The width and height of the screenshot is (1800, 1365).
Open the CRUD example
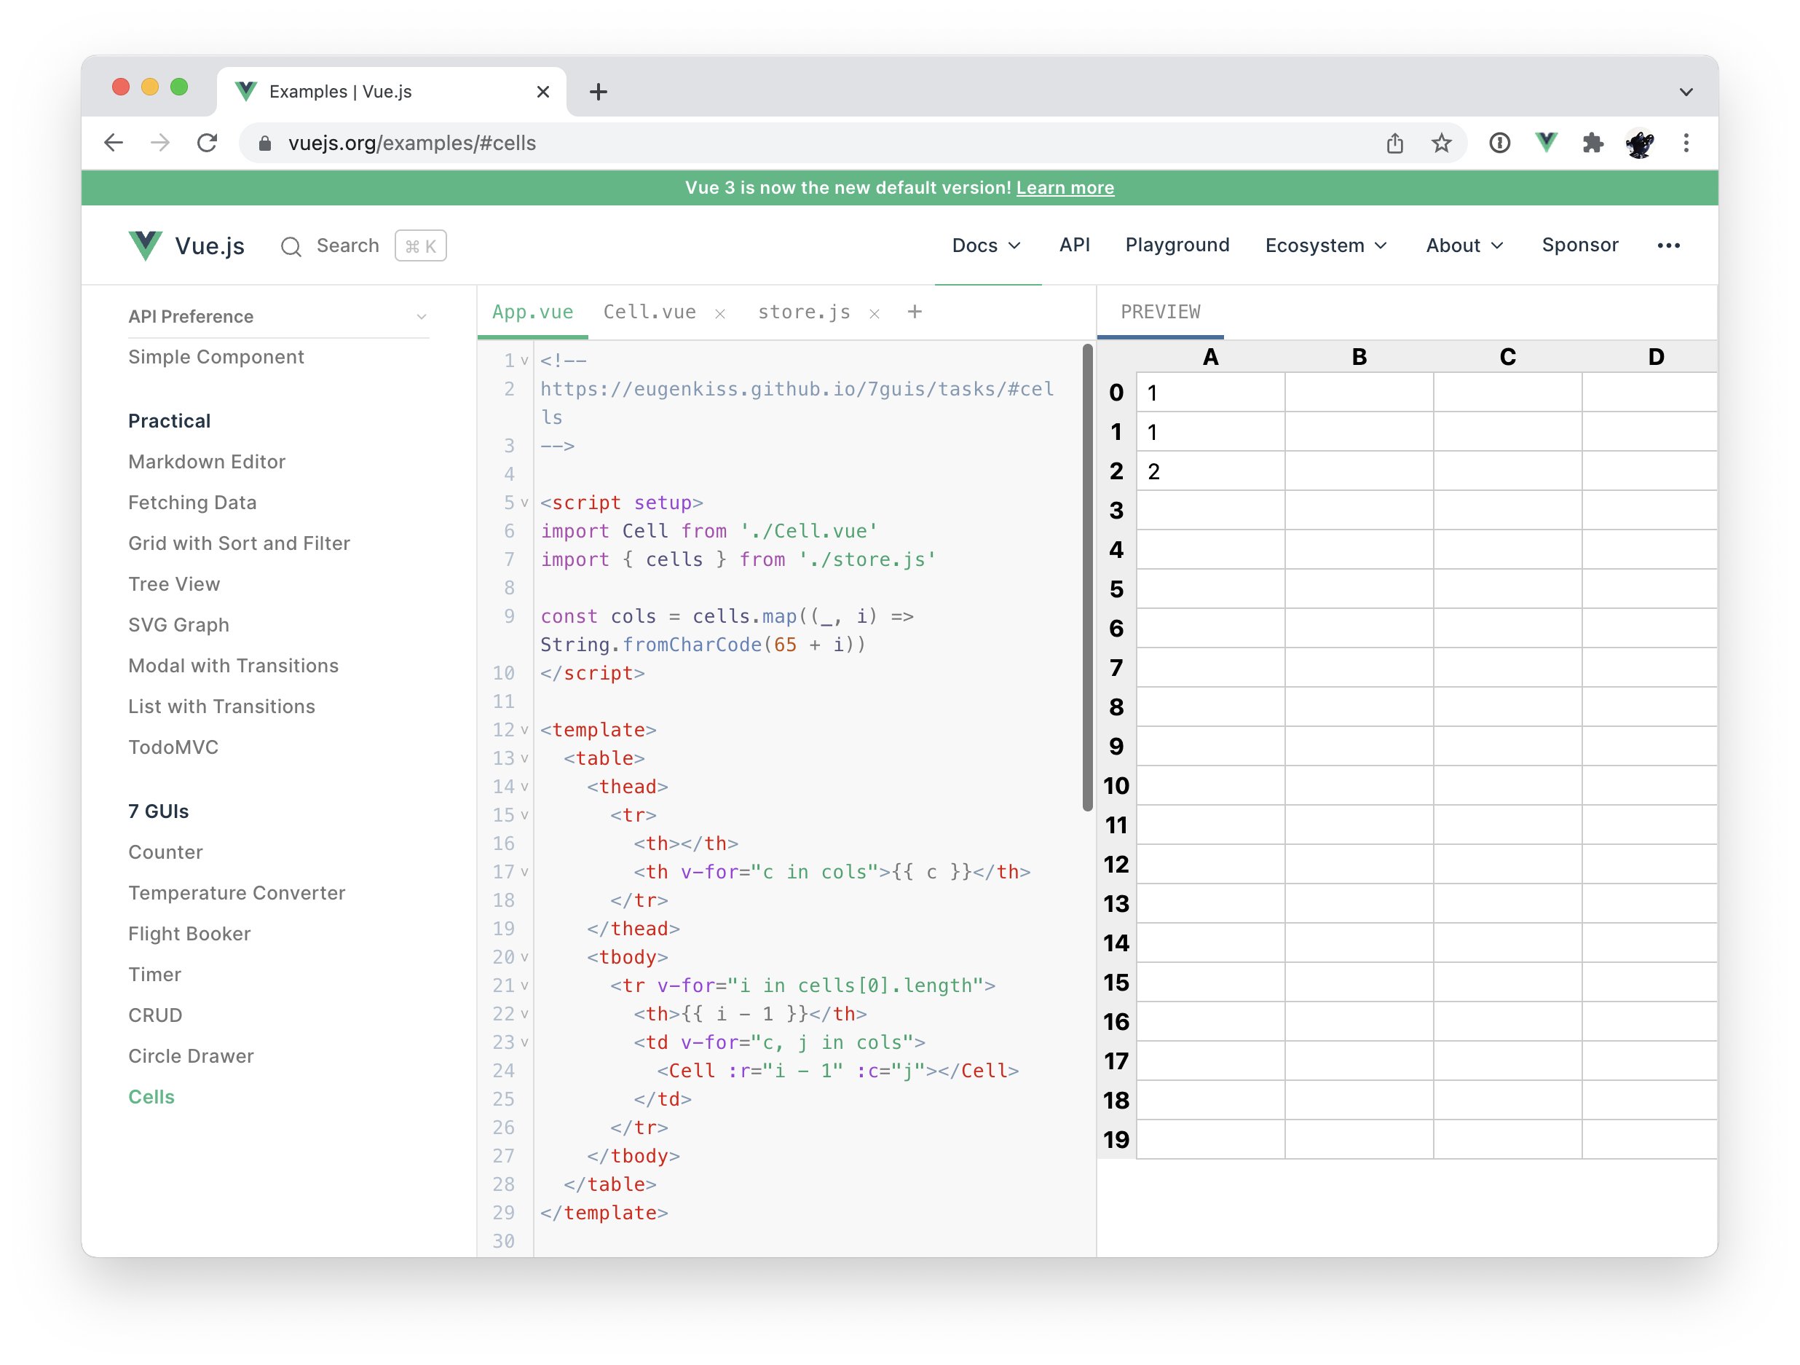pyautogui.click(x=155, y=1015)
